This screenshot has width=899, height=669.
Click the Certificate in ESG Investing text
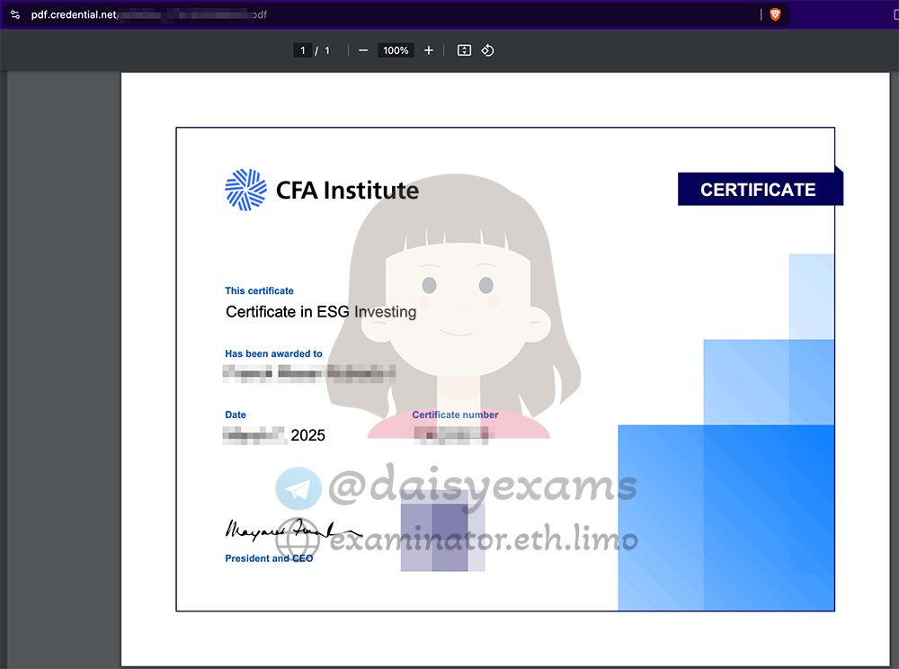(321, 312)
